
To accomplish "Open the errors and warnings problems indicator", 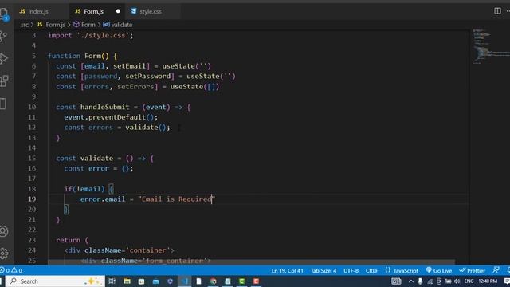I will (11, 270).
